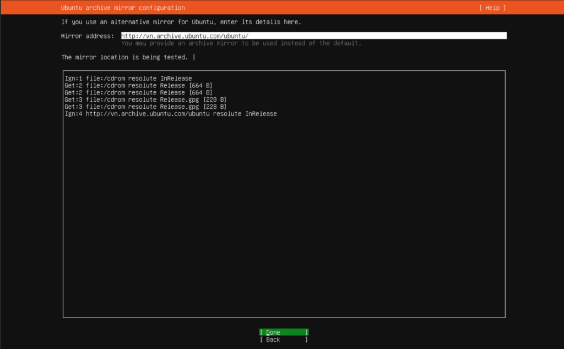
Task: Select the second Get:2 Release log line
Action: [138, 92]
